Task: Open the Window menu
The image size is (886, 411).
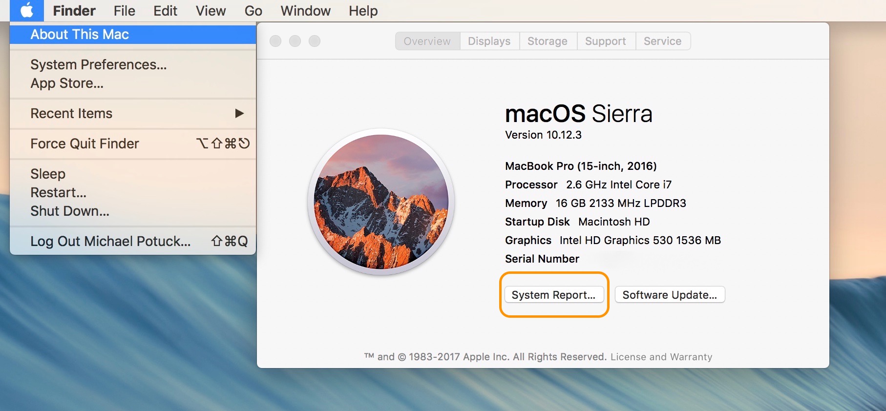Action: click(306, 11)
